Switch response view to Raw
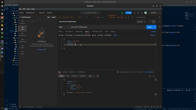Image resolution: width=196 pixels, height=110 pixels. click(67, 76)
